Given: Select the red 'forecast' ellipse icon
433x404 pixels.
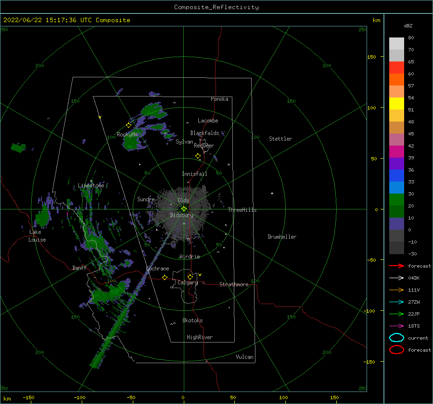Looking at the screenshot, I should (396, 350).
